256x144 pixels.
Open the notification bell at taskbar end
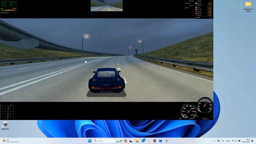pos(252,141)
